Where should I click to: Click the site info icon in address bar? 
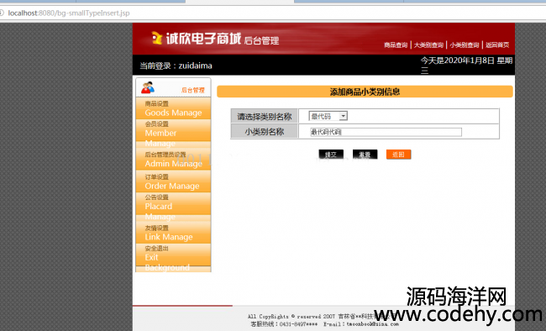(2, 13)
